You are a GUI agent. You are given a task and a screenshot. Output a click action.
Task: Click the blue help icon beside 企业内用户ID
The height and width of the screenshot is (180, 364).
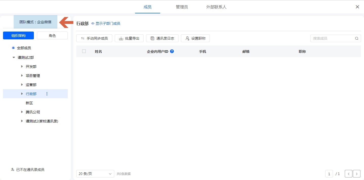click(x=172, y=51)
